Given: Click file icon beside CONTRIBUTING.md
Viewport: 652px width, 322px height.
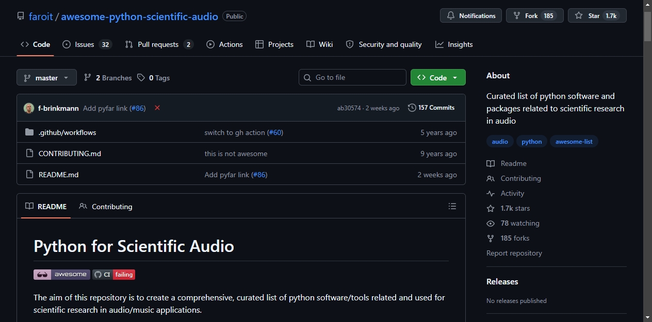Looking at the screenshot, I should click(29, 154).
